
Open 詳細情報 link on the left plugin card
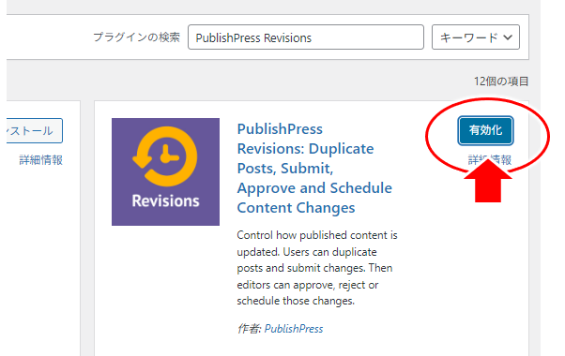click(x=41, y=160)
